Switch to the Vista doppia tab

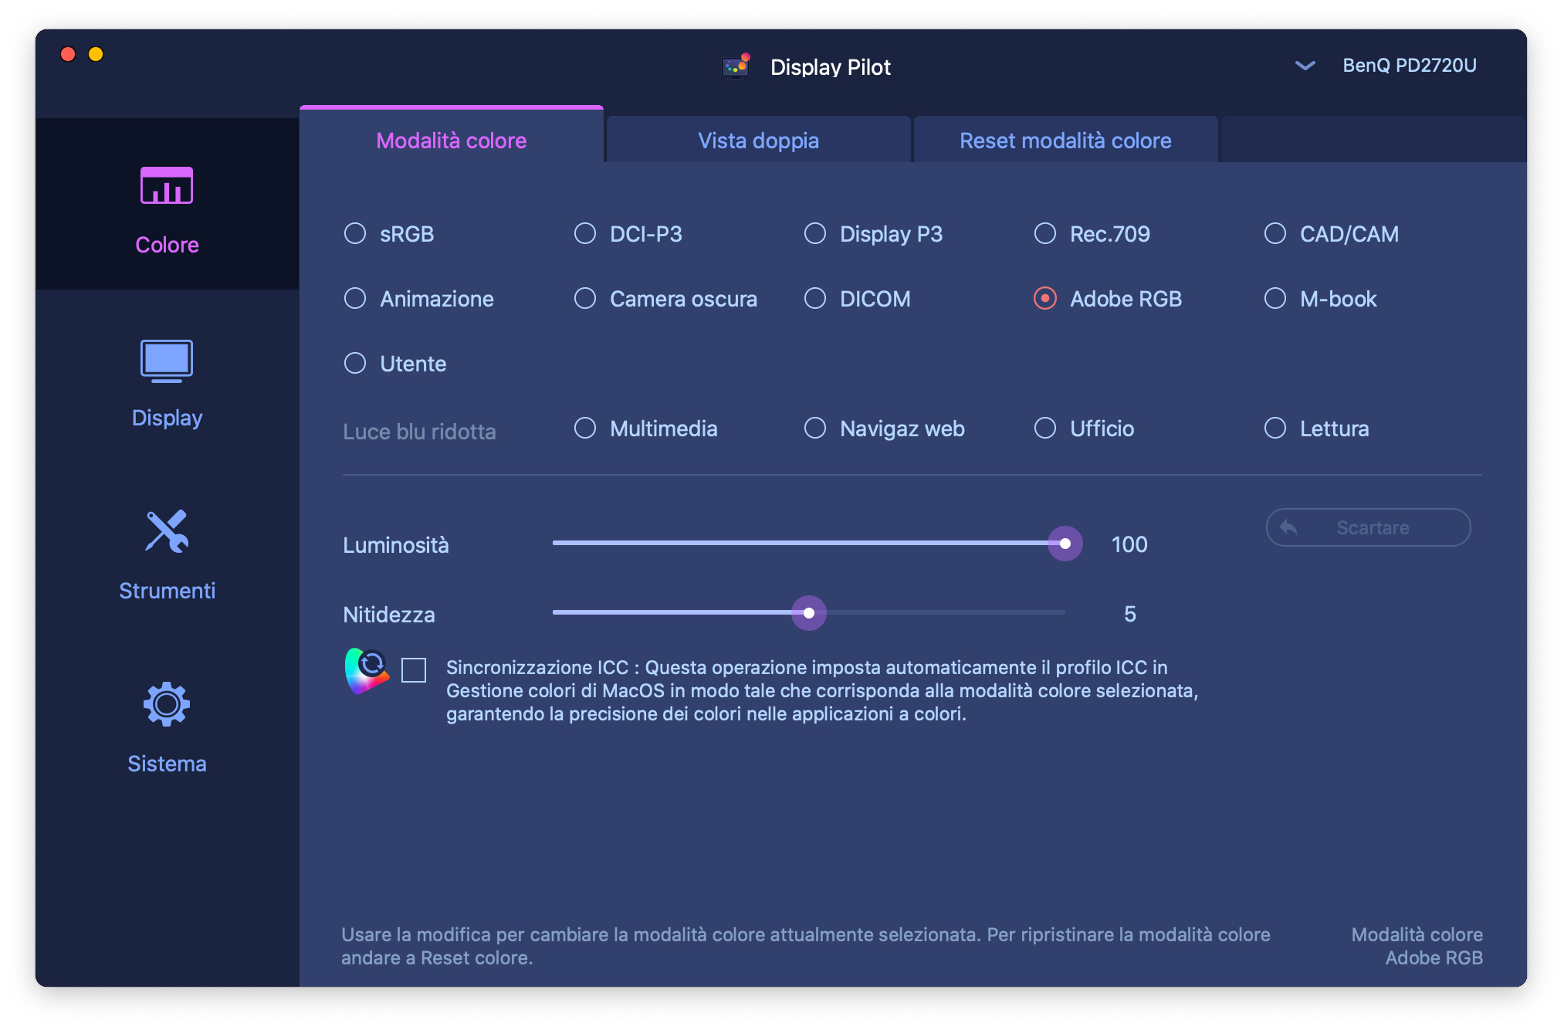758,141
